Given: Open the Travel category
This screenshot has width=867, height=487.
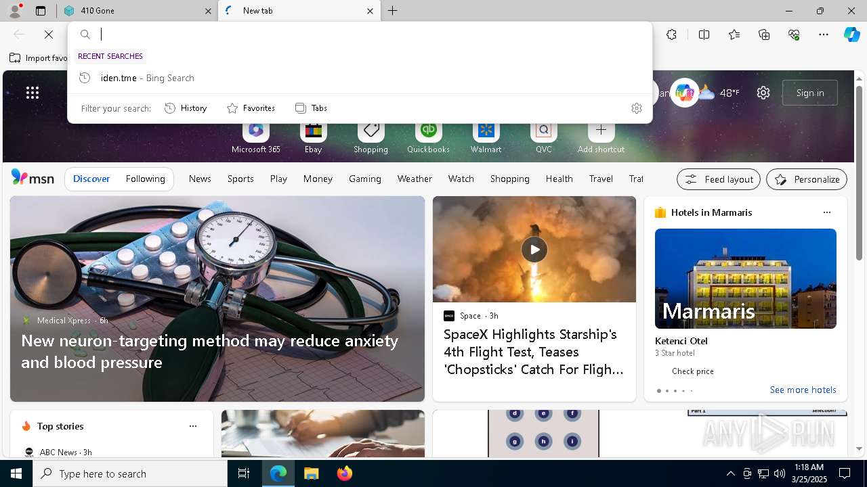Looking at the screenshot, I should [601, 179].
